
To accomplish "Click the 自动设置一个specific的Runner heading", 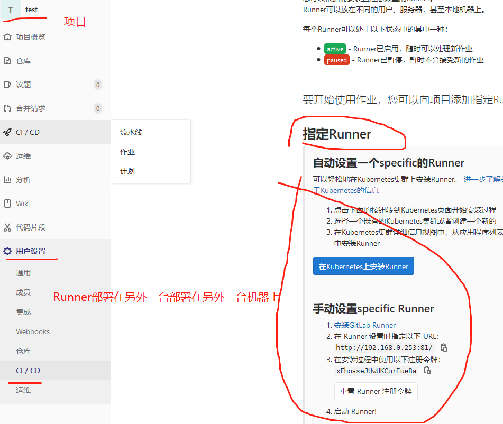I will (x=388, y=163).
